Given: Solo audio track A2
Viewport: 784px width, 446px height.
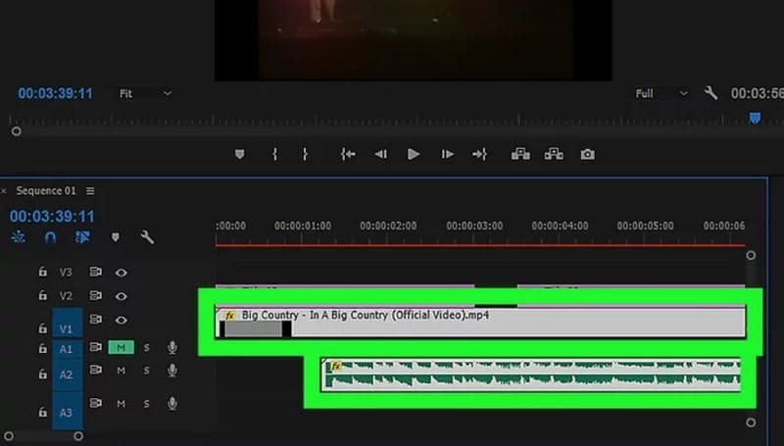Looking at the screenshot, I should coord(147,371).
